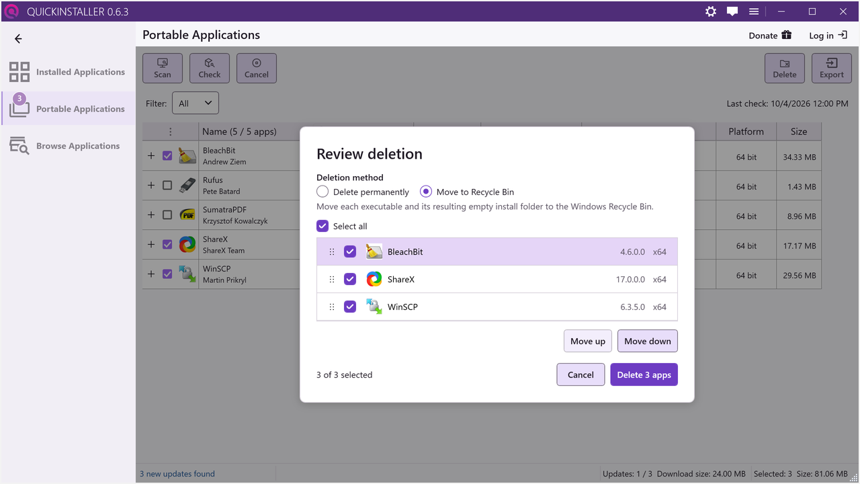Expand the BleachBit table row
860x484 pixels.
tap(151, 156)
